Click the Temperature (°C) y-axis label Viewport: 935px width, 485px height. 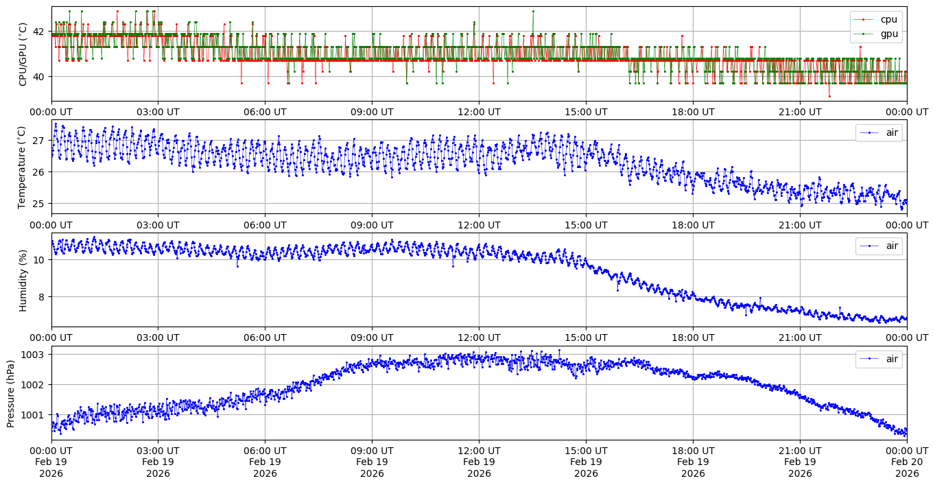point(23,167)
